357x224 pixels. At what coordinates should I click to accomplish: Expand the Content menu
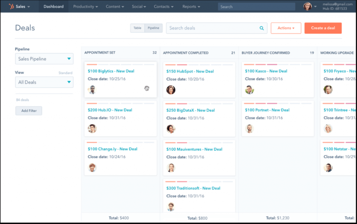pyautogui.click(x=115, y=7)
